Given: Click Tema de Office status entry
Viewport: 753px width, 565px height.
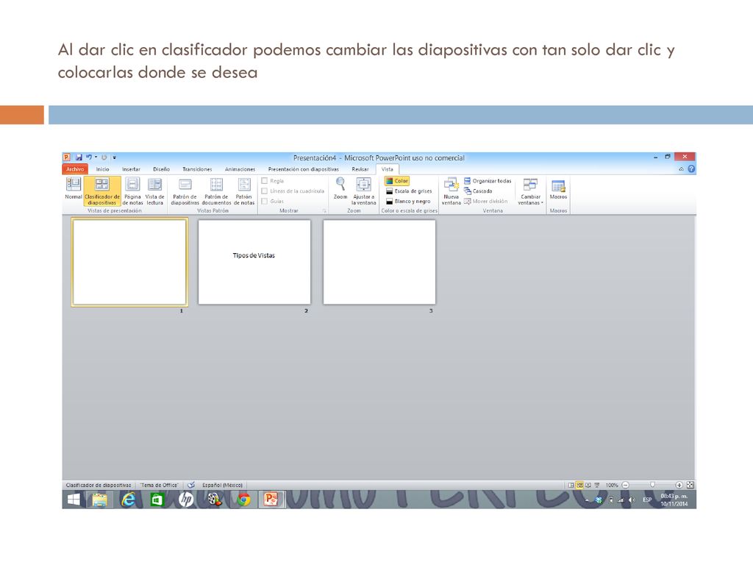Looking at the screenshot, I should tap(159, 486).
